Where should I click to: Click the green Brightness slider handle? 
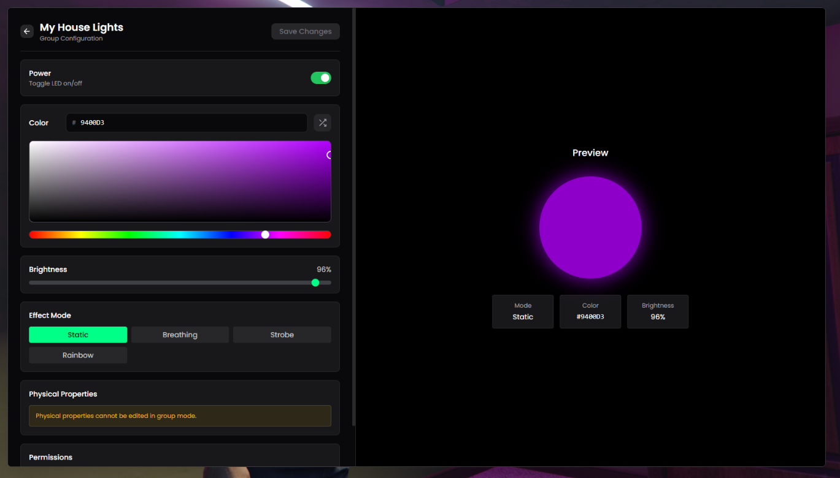pyautogui.click(x=315, y=283)
